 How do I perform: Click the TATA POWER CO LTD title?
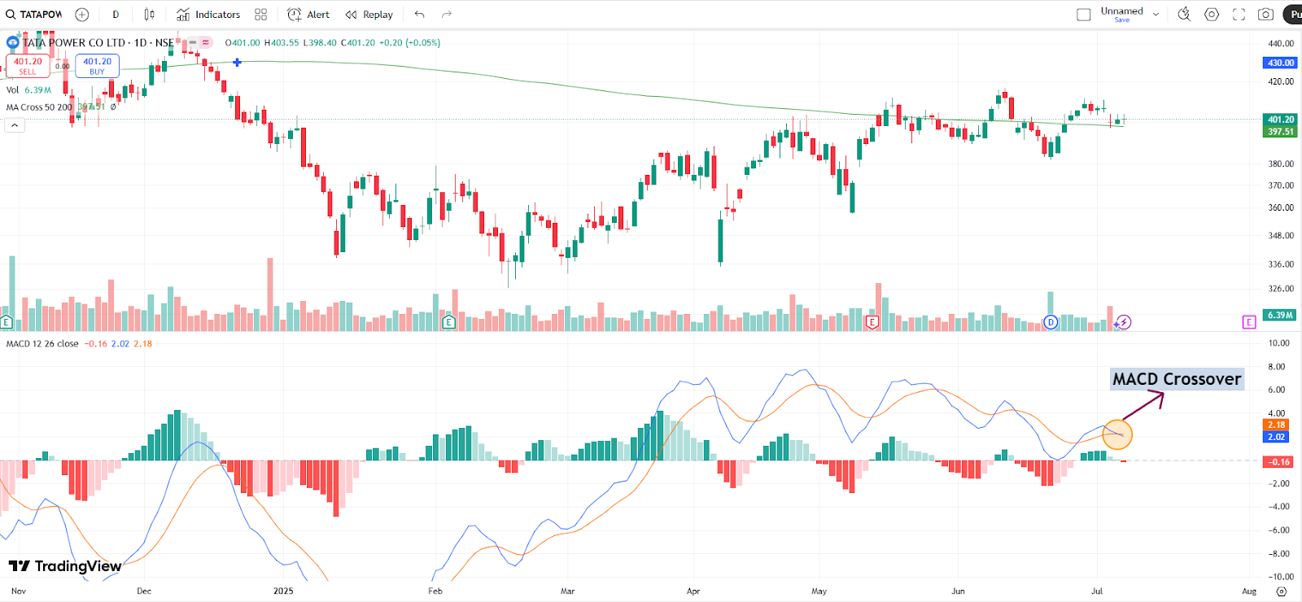point(75,42)
